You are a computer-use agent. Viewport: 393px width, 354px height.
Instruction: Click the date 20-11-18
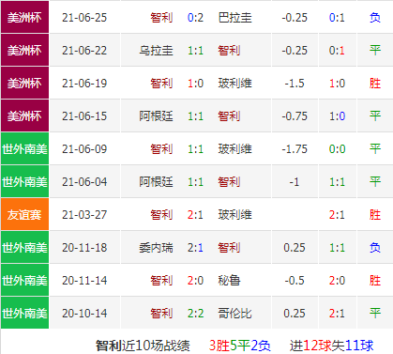pyautogui.click(x=84, y=248)
